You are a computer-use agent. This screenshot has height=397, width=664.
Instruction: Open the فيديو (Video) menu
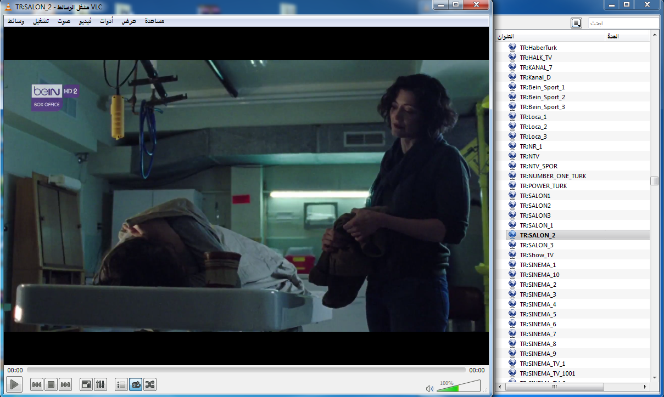pos(85,21)
